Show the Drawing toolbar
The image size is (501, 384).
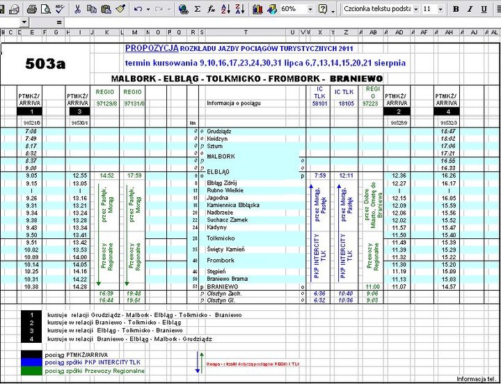(x=272, y=9)
